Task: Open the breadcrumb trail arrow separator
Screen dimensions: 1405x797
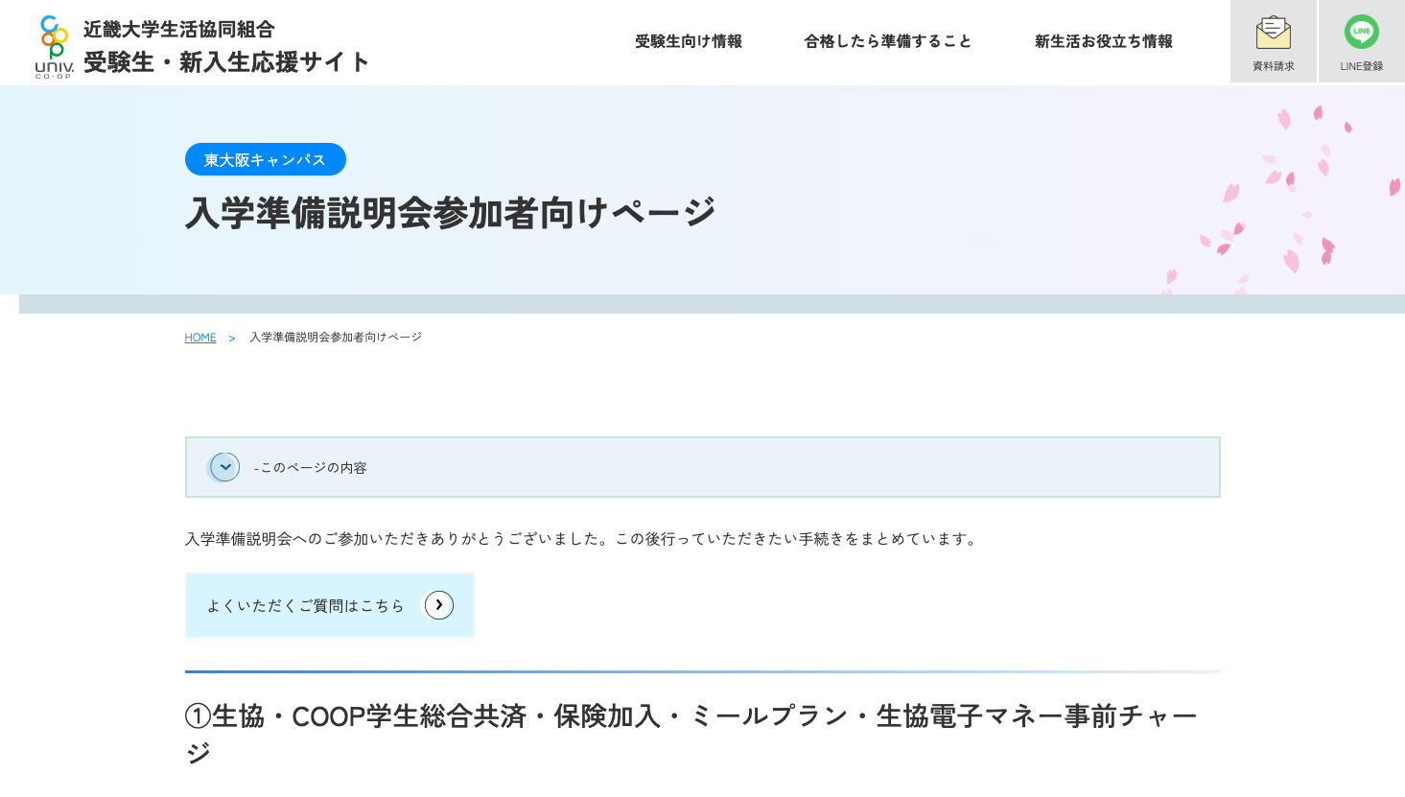Action: [x=231, y=339]
